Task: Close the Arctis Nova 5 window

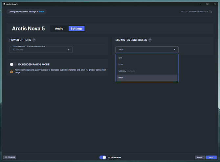Action: (214, 4)
